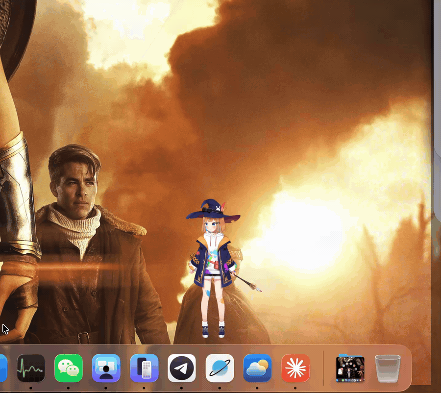
Task: Launch the green WeChat app icon
Action: point(69,368)
